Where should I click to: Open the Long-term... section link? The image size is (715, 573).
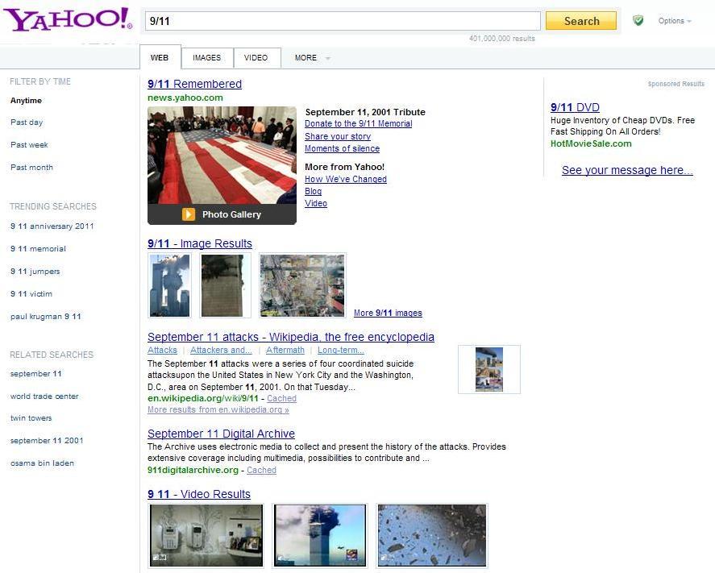tap(341, 350)
